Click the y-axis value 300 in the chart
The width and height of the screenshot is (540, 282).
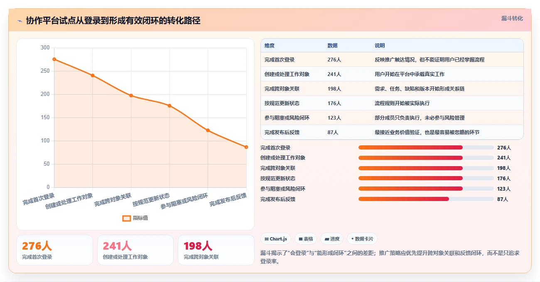click(45, 48)
